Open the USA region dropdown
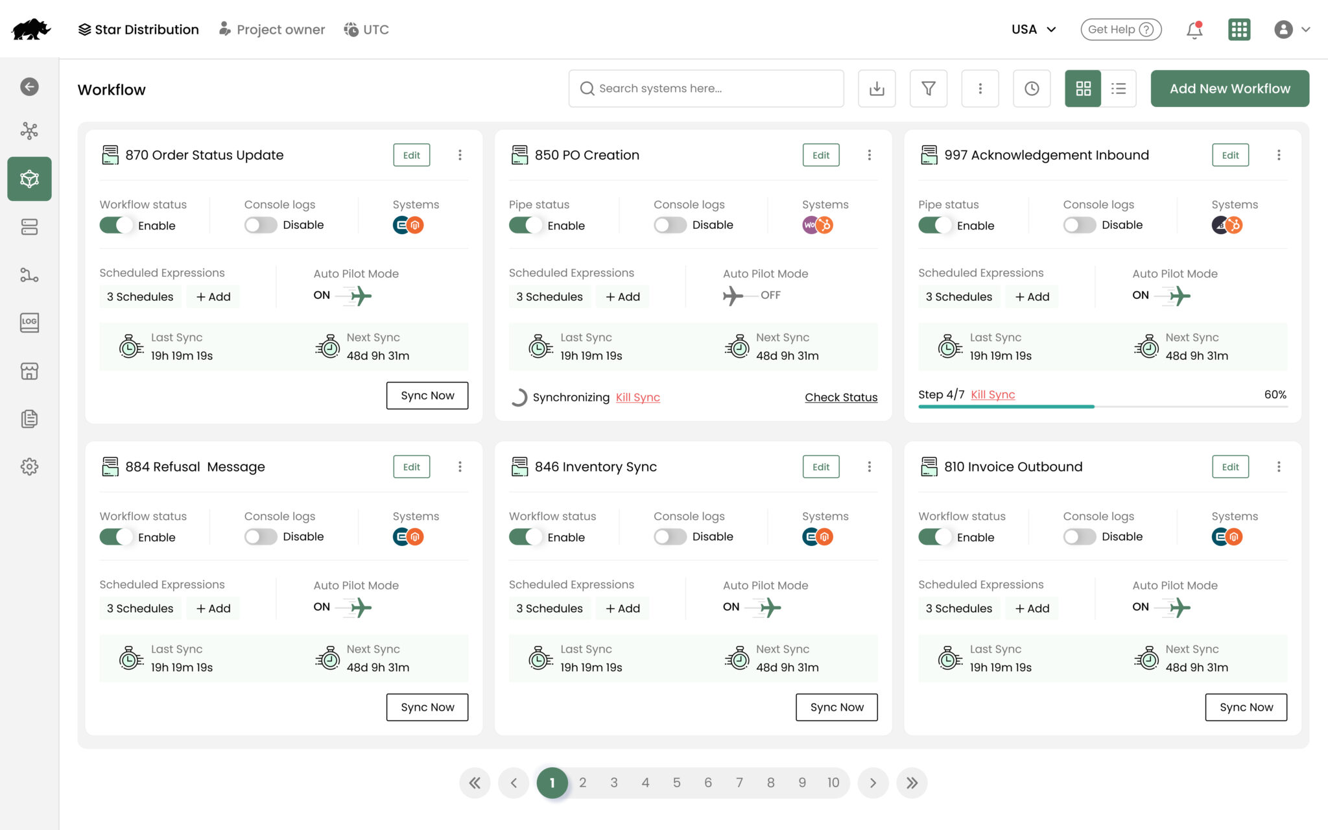The height and width of the screenshot is (830, 1328). coord(1032,29)
